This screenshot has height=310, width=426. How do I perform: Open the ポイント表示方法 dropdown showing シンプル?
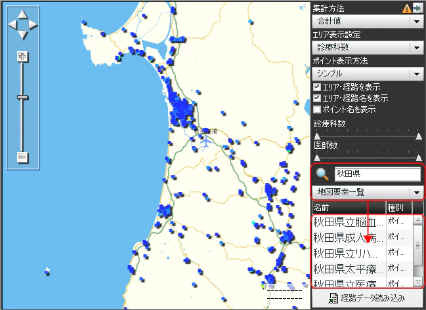click(368, 73)
